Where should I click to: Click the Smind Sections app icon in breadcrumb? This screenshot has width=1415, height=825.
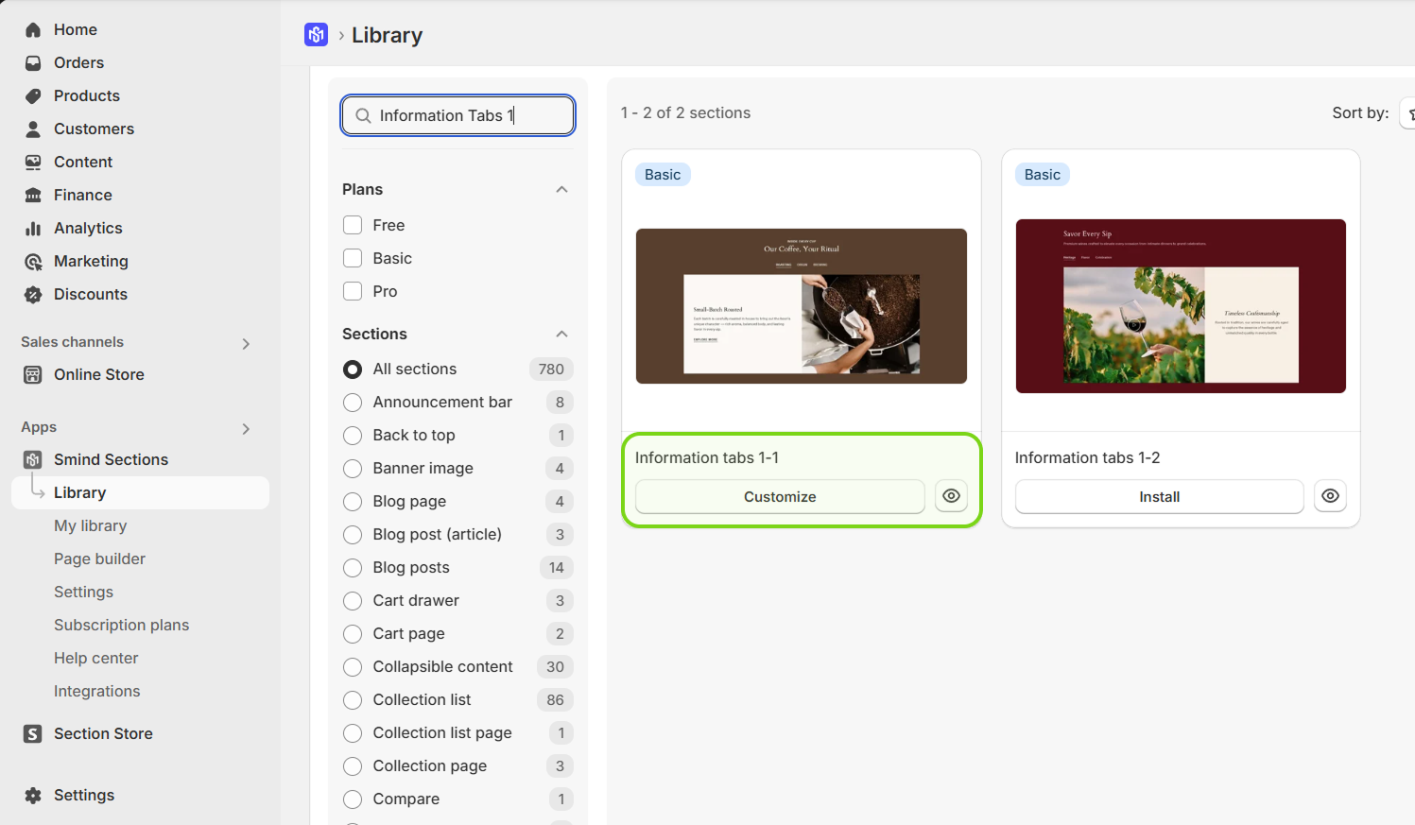[x=316, y=35]
